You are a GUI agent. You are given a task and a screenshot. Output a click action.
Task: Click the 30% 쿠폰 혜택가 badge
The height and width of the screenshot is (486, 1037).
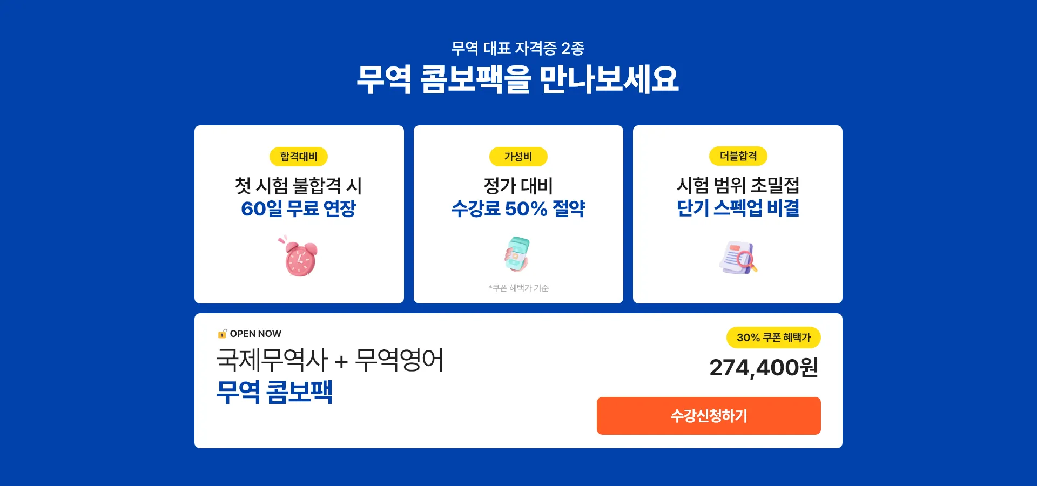coord(773,337)
